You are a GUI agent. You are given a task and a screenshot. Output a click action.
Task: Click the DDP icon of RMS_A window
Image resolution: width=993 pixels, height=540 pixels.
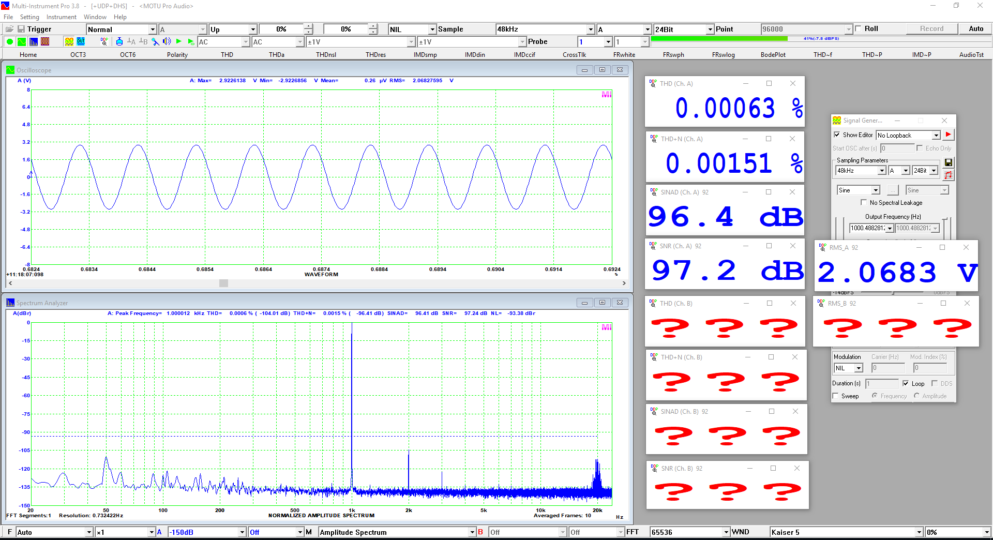pyautogui.click(x=822, y=247)
